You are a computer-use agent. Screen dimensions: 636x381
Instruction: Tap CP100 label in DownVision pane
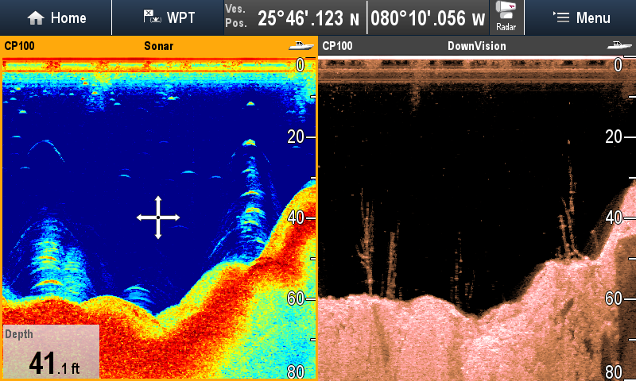[337, 46]
